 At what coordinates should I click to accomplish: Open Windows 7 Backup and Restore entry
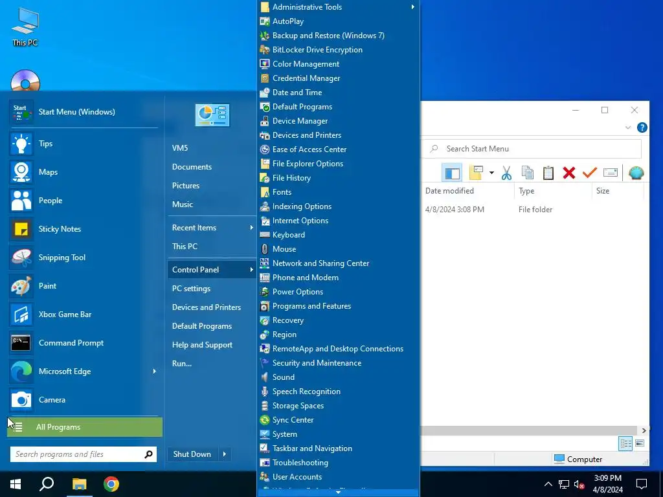[x=338, y=36]
